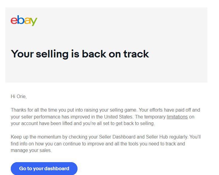Click the phrase "get back to selling."
Viewport: 219px width, 175px height.
tap(134, 123)
